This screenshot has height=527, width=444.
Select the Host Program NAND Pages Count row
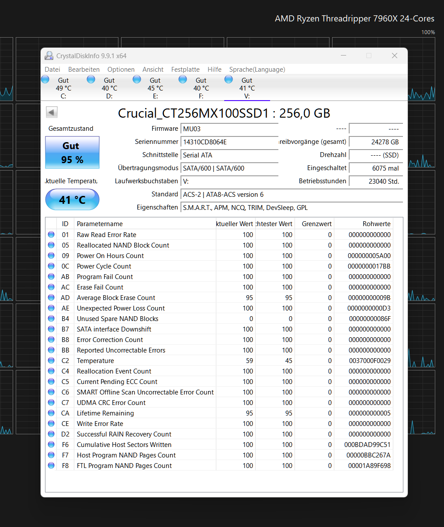click(x=219, y=455)
